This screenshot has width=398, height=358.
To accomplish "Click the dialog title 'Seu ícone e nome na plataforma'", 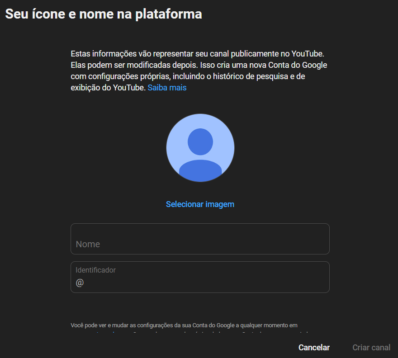I will pyautogui.click(x=103, y=14).
